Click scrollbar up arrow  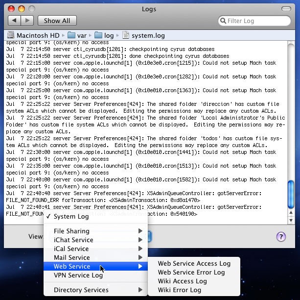click(x=291, y=212)
